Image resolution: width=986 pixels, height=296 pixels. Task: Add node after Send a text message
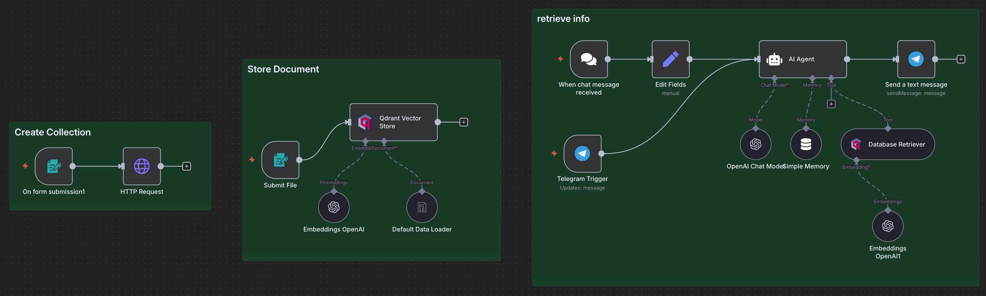click(x=961, y=59)
